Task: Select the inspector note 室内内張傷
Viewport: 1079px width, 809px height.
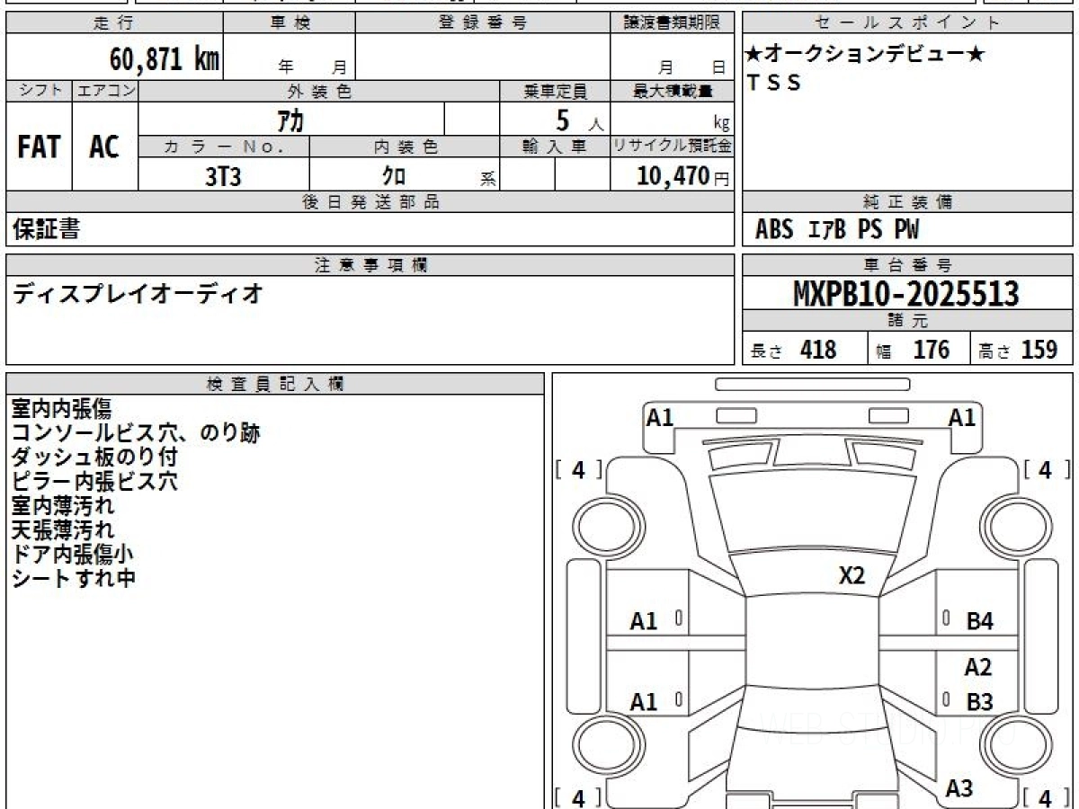Action: point(61,409)
